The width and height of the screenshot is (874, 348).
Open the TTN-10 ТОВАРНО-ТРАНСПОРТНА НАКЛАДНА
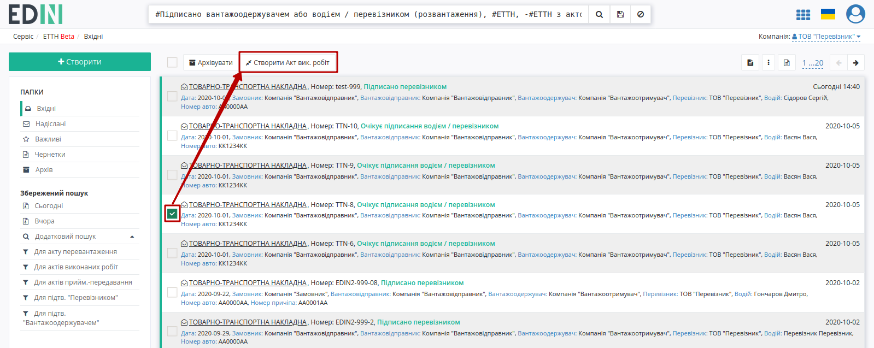pyautogui.click(x=248, y=126)
